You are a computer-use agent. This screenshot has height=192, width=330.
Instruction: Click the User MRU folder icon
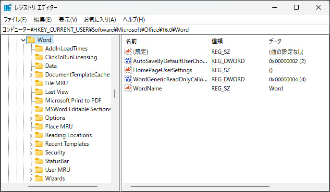click(39, 170)
